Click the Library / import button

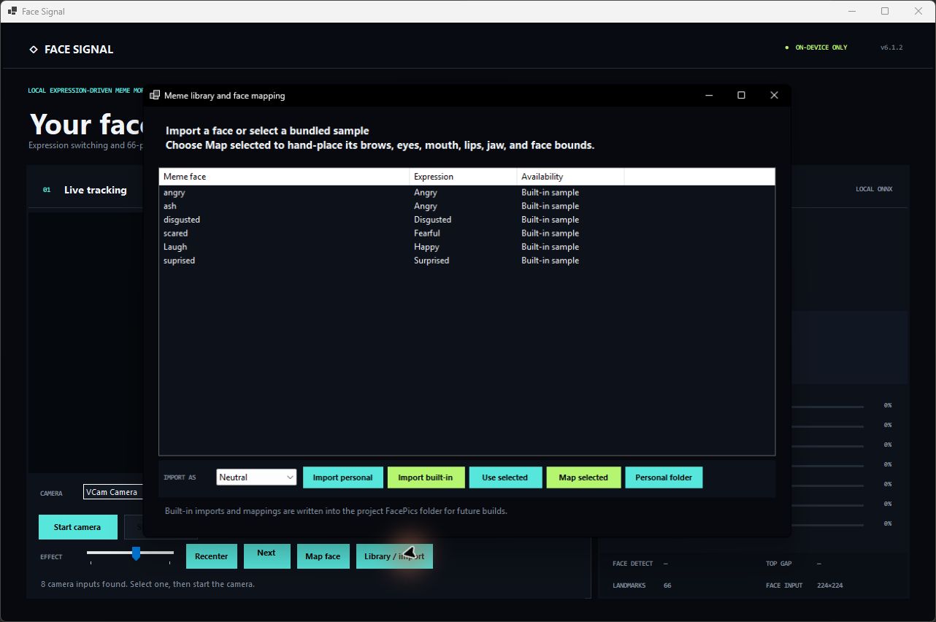[x=394, y=556]
